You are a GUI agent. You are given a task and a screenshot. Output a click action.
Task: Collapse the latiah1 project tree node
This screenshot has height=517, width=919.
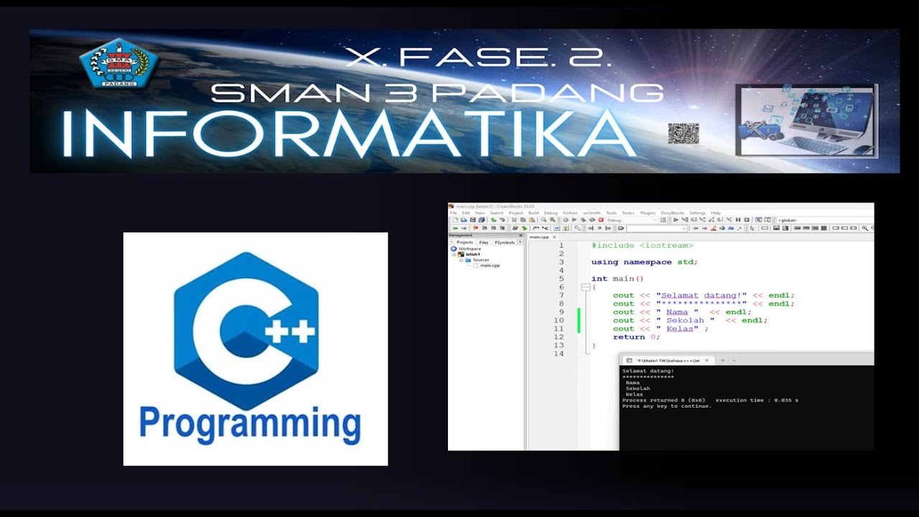(454, 254)
